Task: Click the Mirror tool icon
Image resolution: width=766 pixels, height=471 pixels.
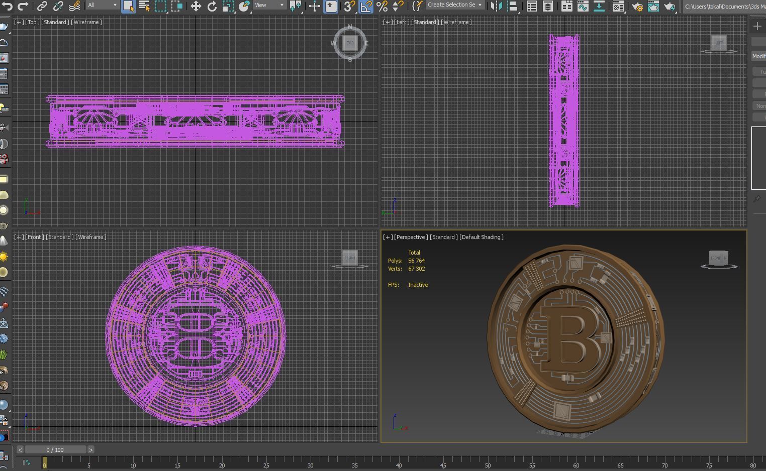Action: pyautogui.click(x=496, y=6)
